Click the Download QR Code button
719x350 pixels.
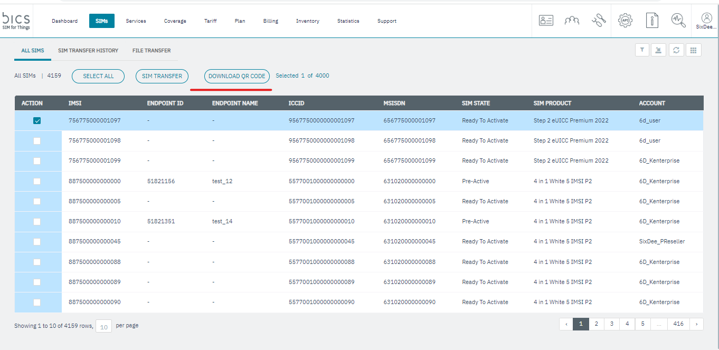(x=237, y=76)
